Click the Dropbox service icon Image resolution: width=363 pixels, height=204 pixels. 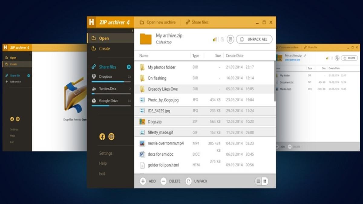tap(94, 77)
